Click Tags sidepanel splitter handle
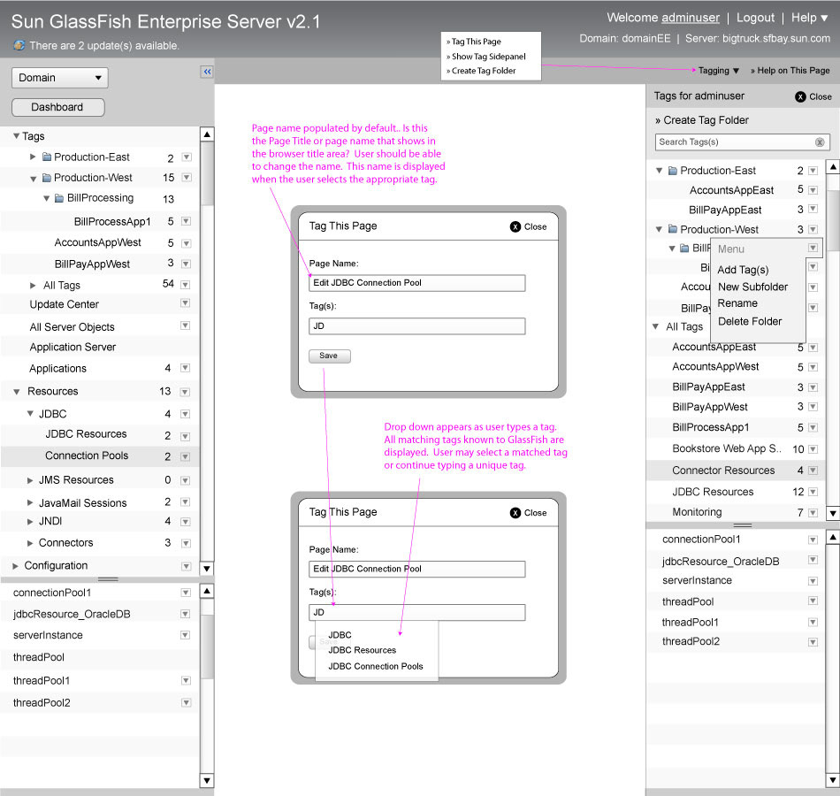 (742, 525)
